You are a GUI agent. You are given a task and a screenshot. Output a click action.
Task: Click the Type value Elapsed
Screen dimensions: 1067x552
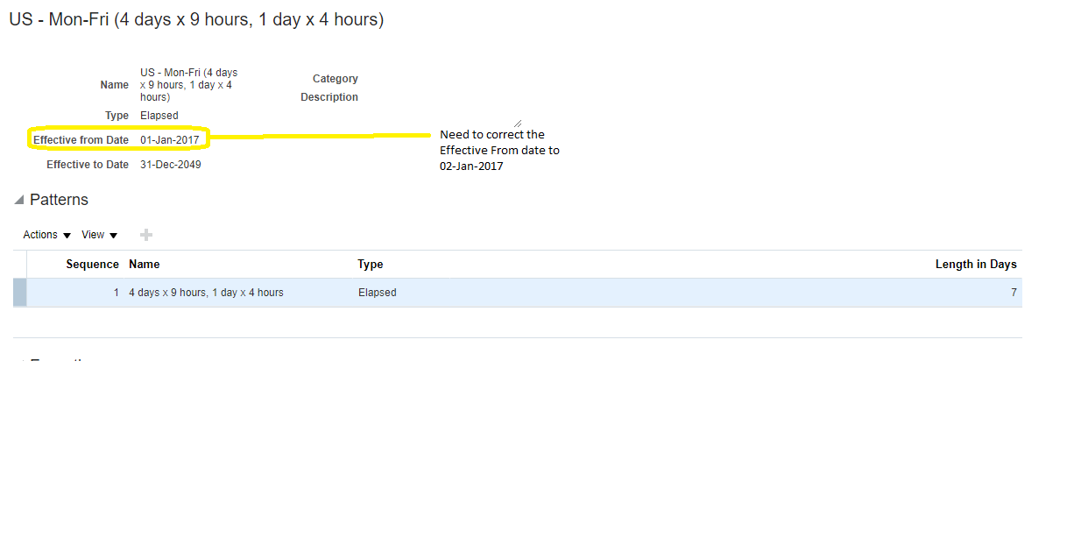[x=159, y=115]
